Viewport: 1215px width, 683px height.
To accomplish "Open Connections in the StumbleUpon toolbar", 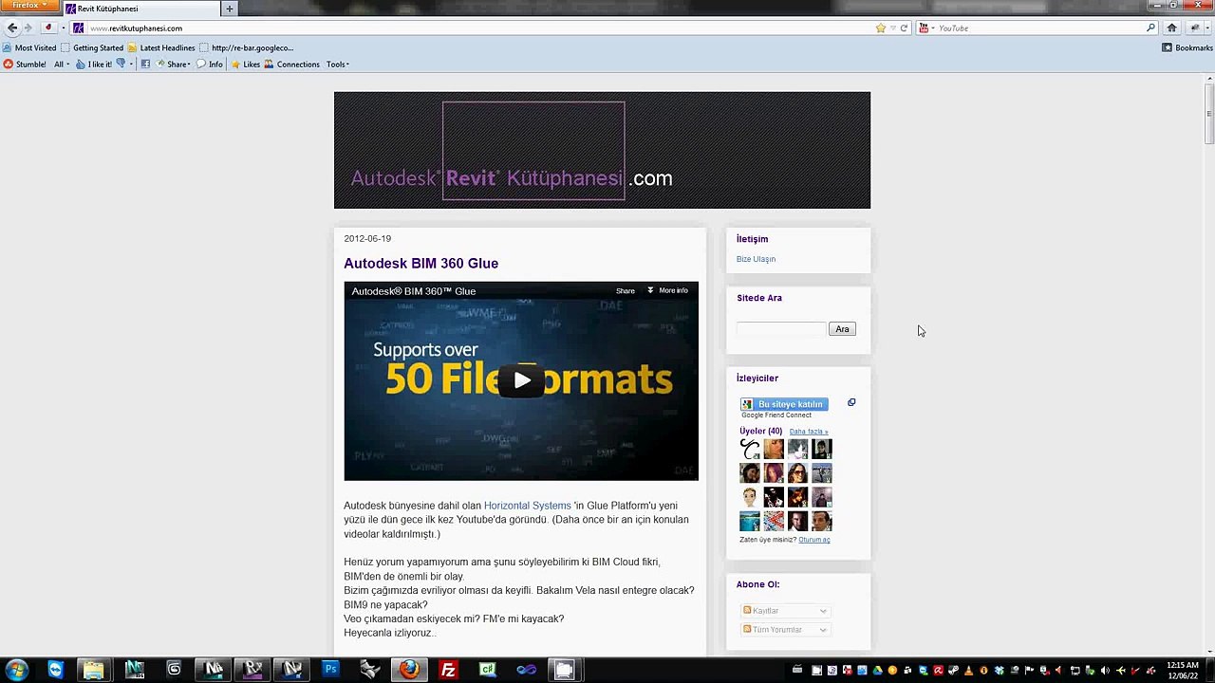I will 292,65.
